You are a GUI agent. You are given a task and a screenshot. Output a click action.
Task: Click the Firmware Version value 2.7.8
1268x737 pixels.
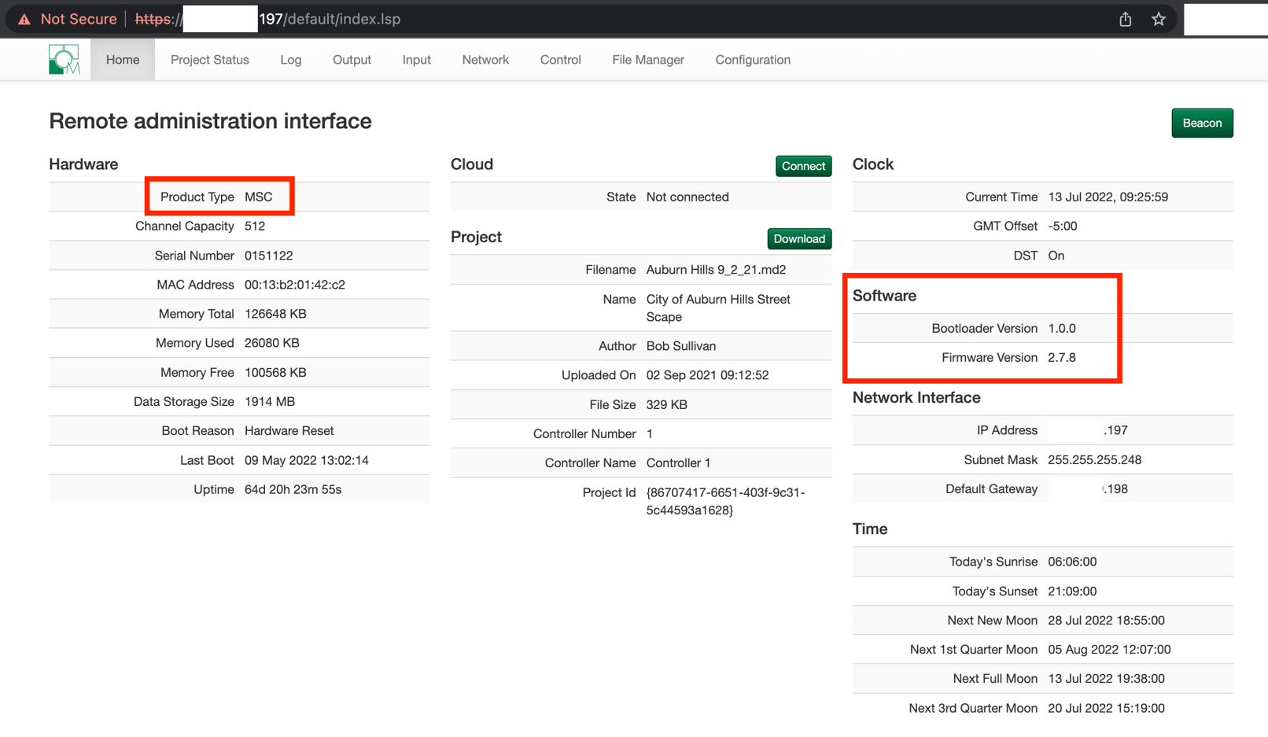[x=1061, y=357]
